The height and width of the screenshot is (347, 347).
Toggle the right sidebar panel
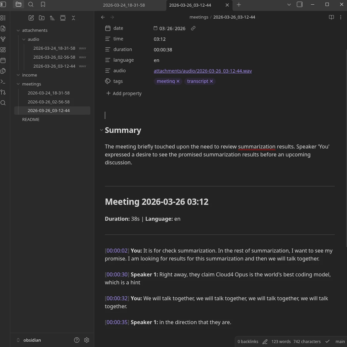coord(300,4)
